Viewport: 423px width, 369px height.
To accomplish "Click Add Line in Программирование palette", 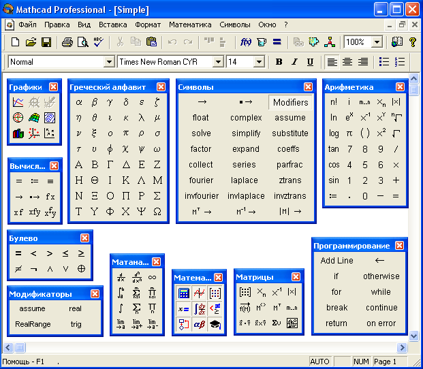I will 336,260.
